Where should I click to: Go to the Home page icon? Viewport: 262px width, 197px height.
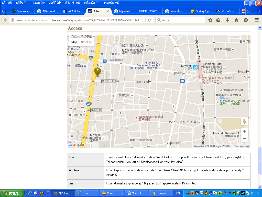click(237, 20)
